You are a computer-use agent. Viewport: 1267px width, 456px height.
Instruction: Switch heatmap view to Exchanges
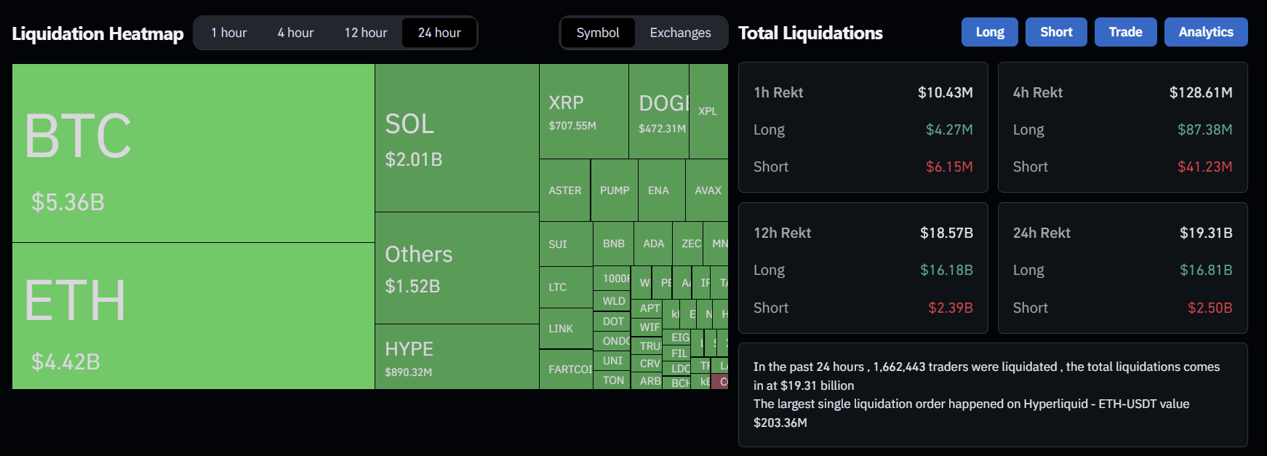click(680, 33)
